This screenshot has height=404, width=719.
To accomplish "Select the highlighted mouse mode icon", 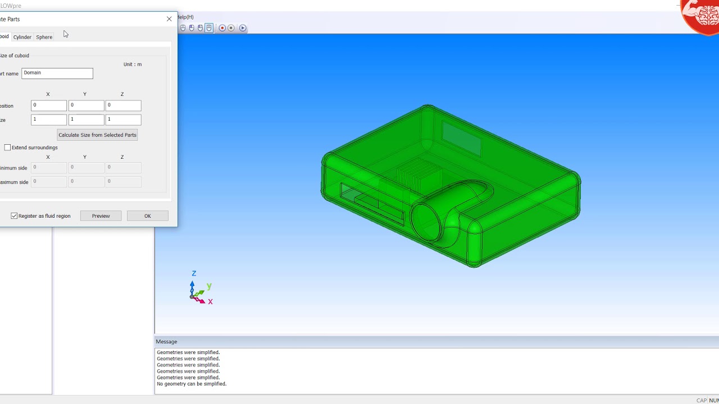I will click(x=209, y=28).
